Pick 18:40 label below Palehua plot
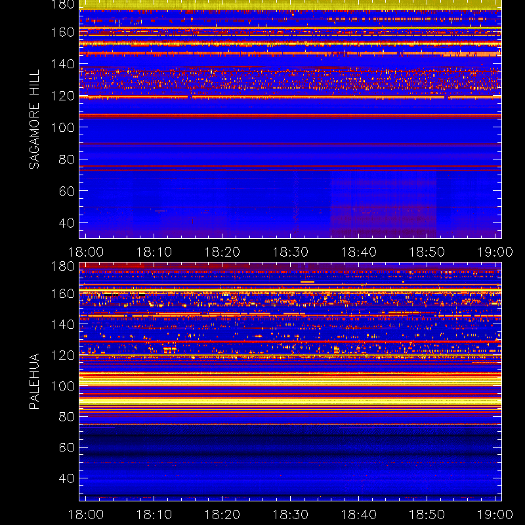The image size is (525, 525). 358,514
